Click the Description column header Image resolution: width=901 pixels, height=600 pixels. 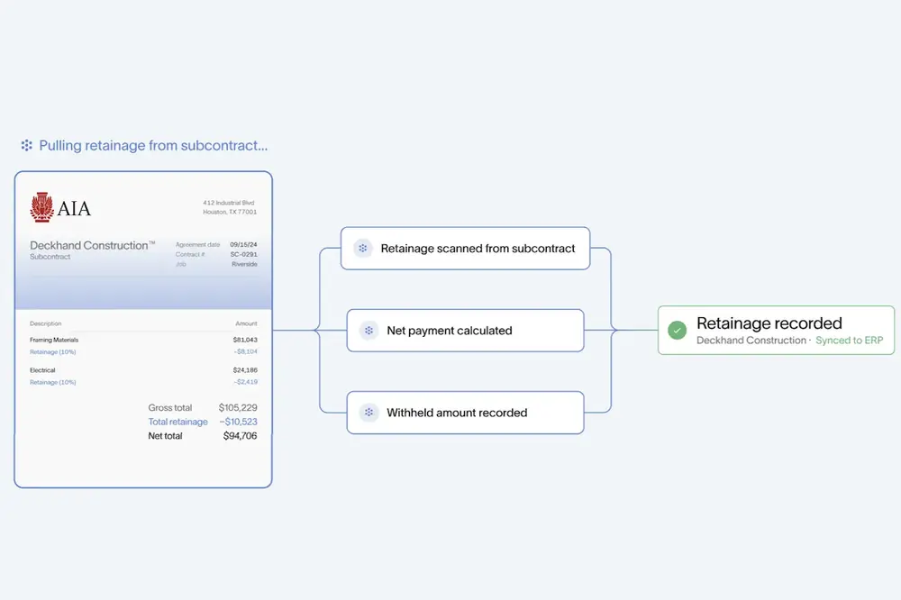(45, 324)
